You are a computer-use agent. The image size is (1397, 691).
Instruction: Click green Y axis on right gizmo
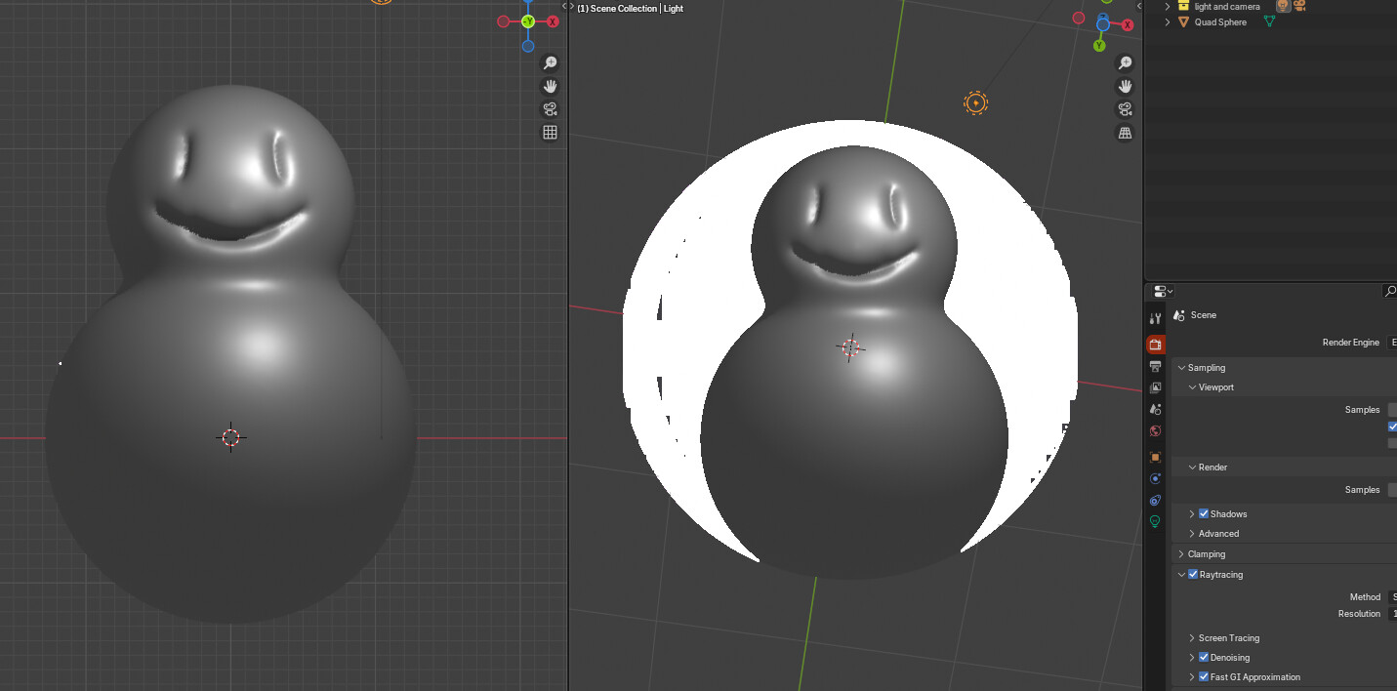point(1099,46)
